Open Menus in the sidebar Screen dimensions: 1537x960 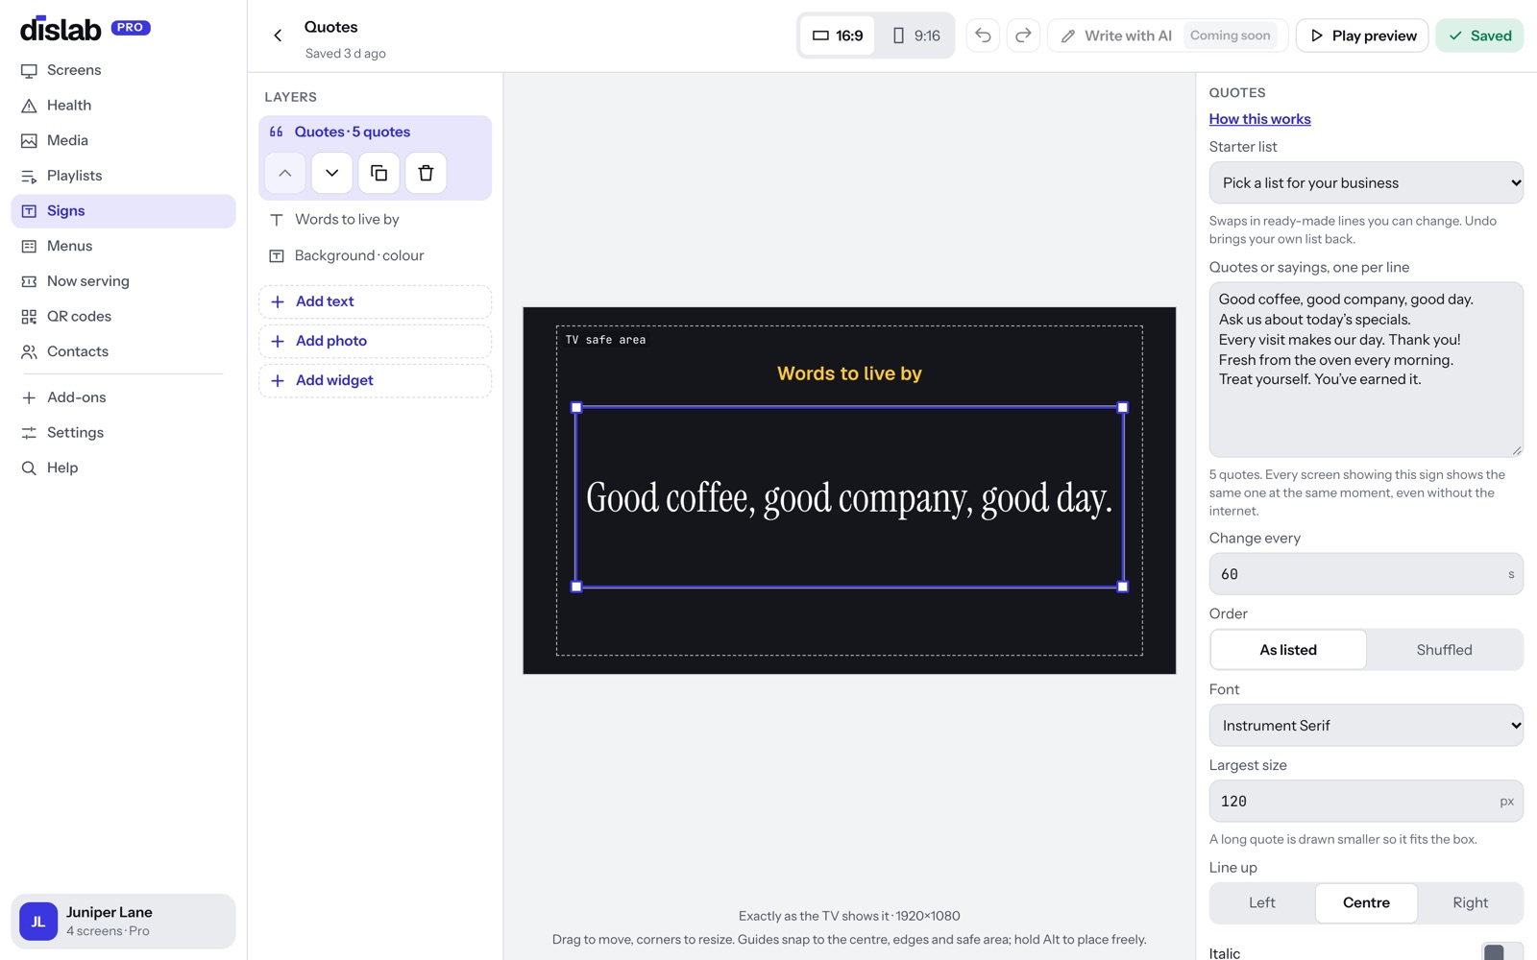pyautogui.click(x=123, y=246)
